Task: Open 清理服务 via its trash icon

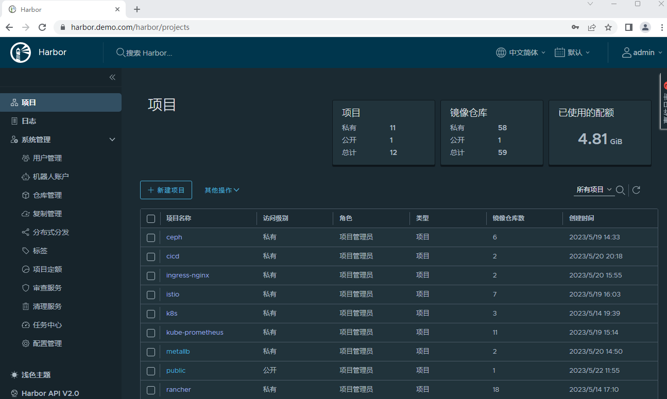Action: coord(26,306)
